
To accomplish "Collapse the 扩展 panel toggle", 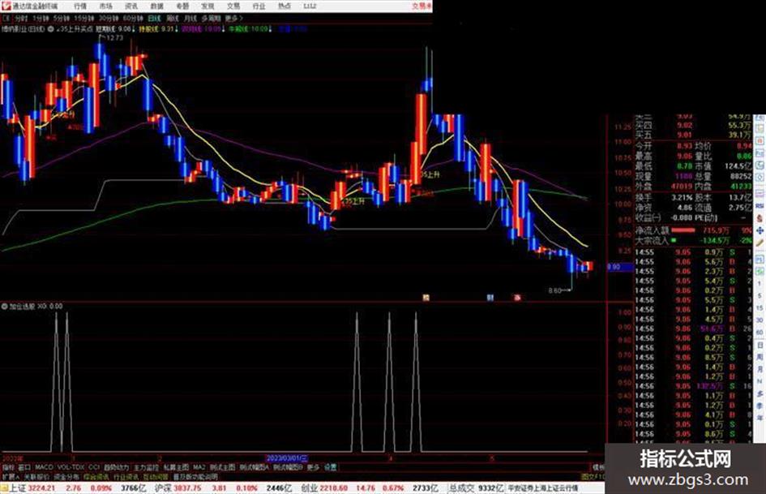I will (11, 477).
